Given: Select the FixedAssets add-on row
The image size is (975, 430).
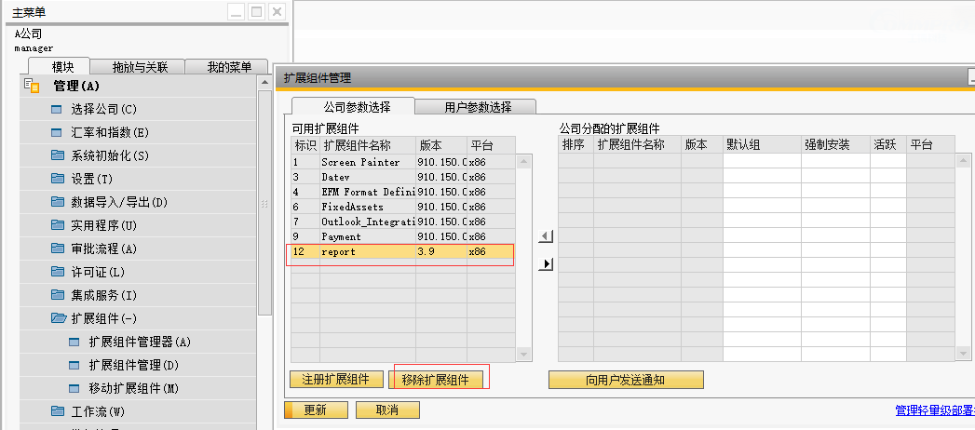Looking at the screenshot, I should click(403, 207).
